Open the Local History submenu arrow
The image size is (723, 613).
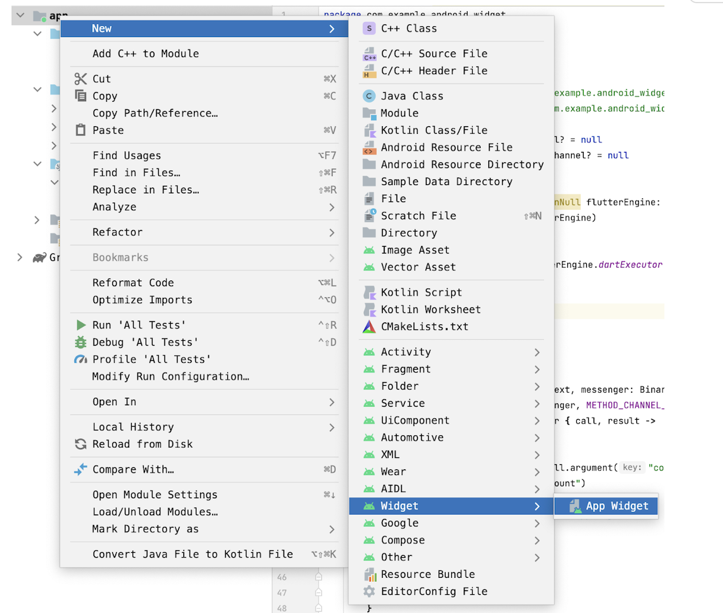[331, 427]
